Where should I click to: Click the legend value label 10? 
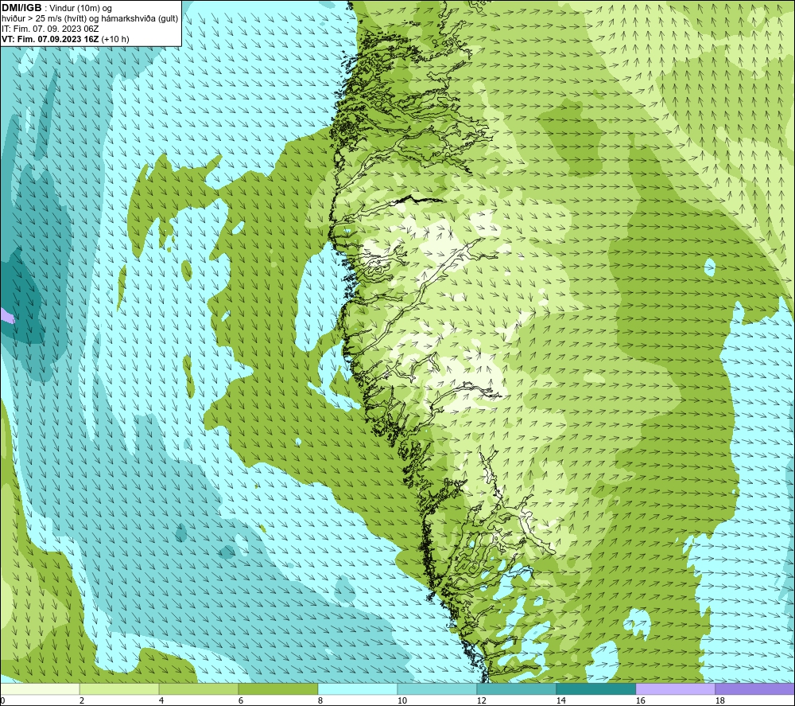point(401,701)
